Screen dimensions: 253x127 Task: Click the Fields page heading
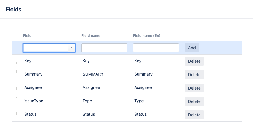click(13, 9)
